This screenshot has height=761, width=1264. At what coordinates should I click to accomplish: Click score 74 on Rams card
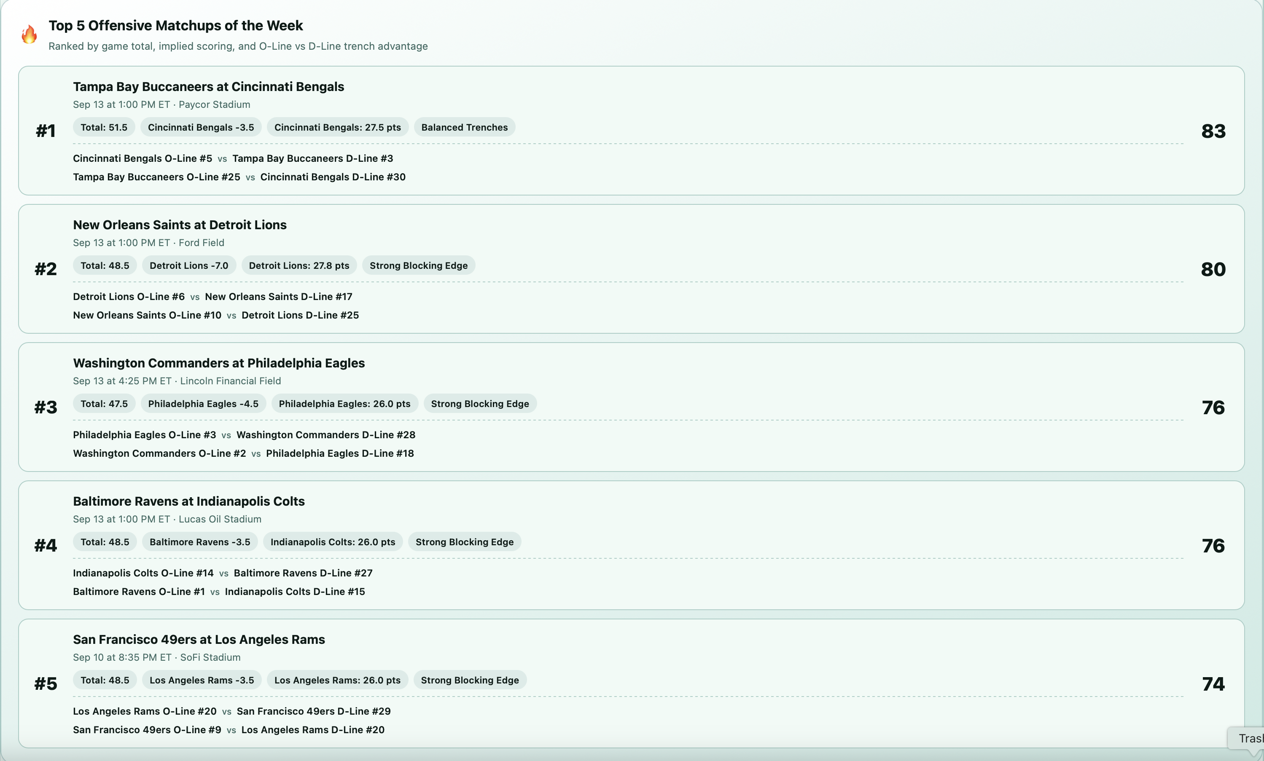click(x=1213, y=683)
